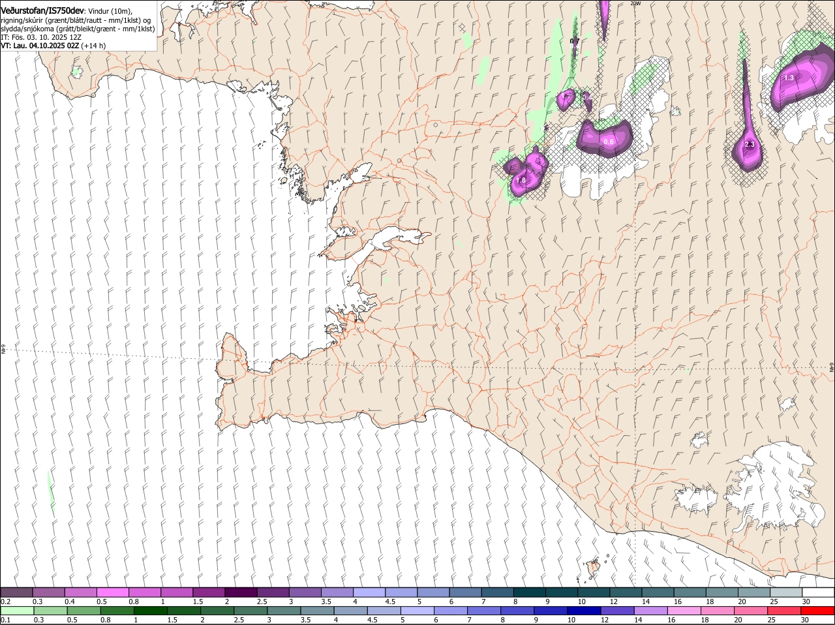This screenshot has height=625, width=835.
Task: Click the '20W' longitude label along the top
Action: tap(635, 3)
